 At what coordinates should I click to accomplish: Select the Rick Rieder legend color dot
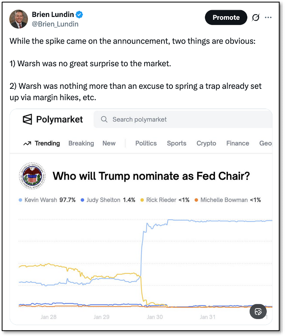142,200
